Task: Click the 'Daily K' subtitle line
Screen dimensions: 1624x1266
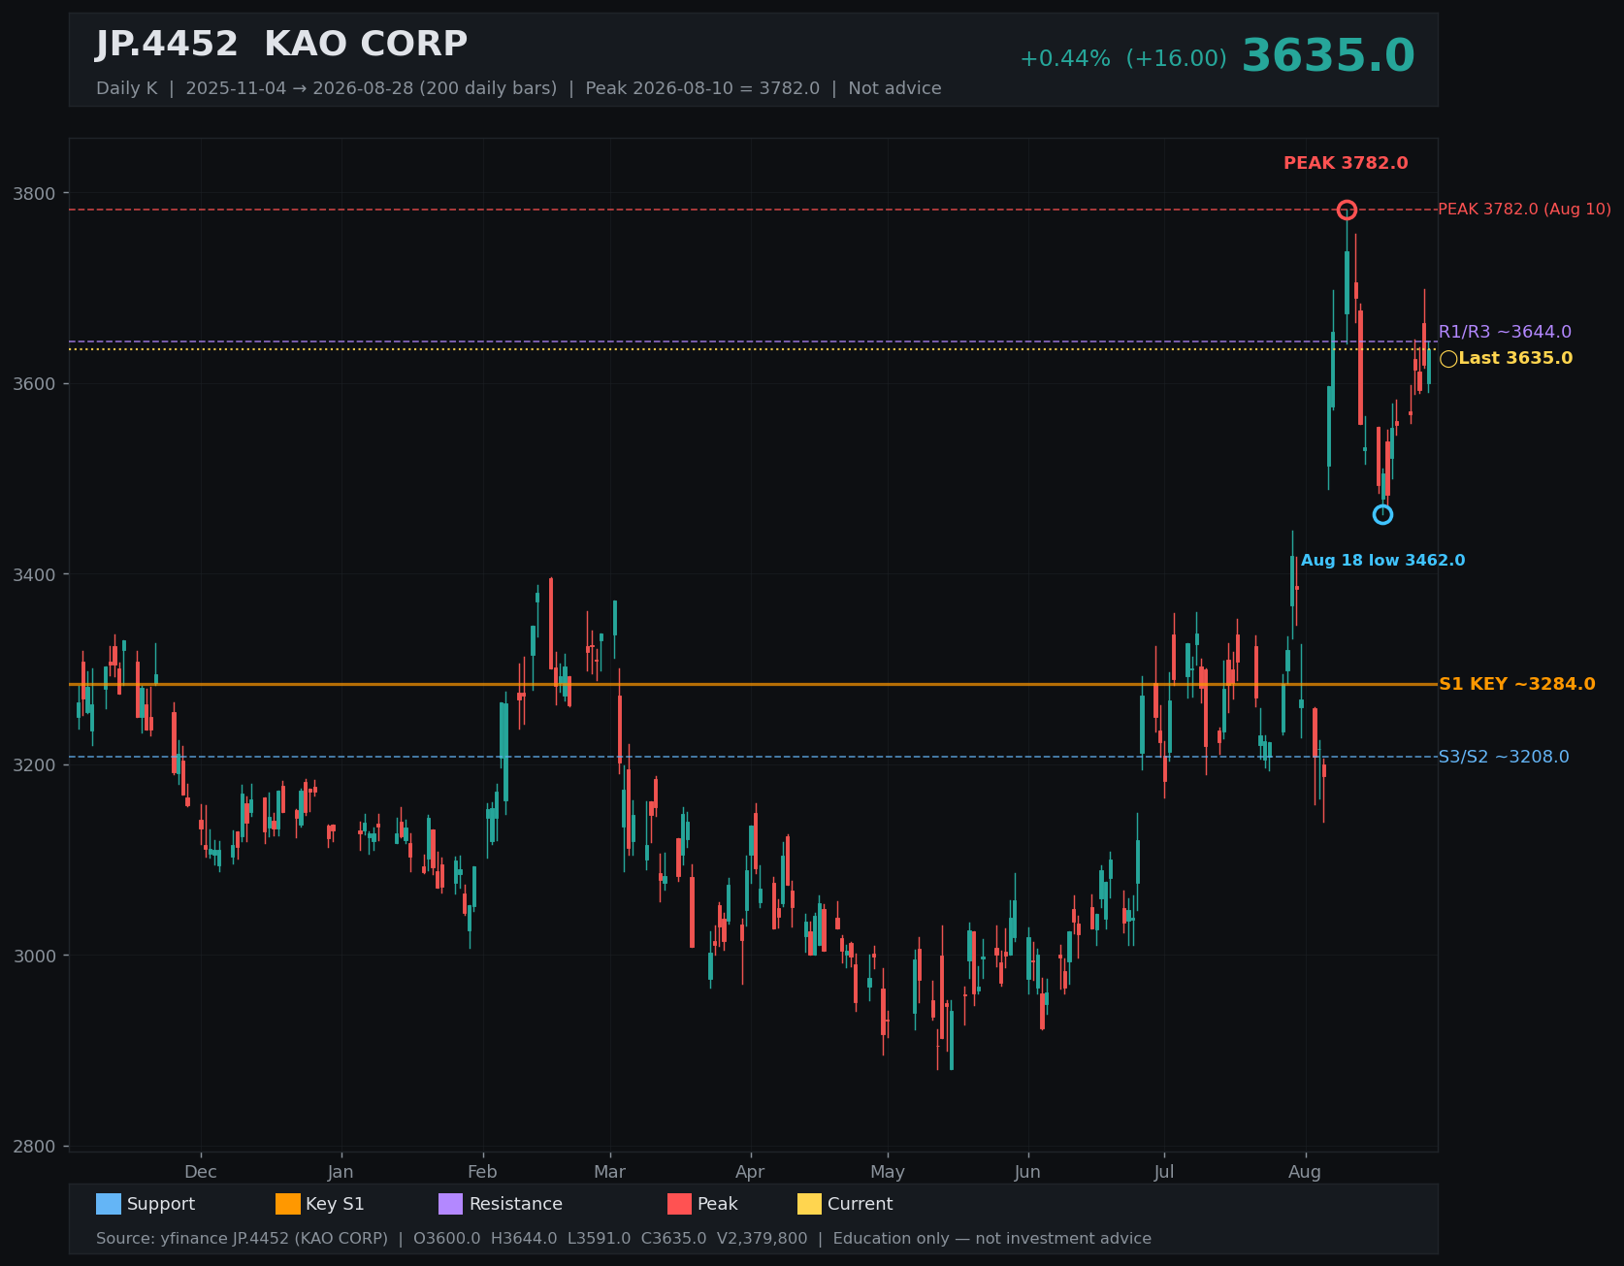Action: coord(518,88)
